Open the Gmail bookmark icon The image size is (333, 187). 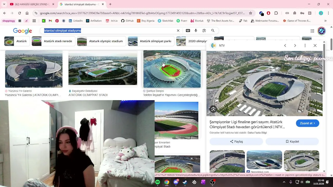tap(50, 21)
